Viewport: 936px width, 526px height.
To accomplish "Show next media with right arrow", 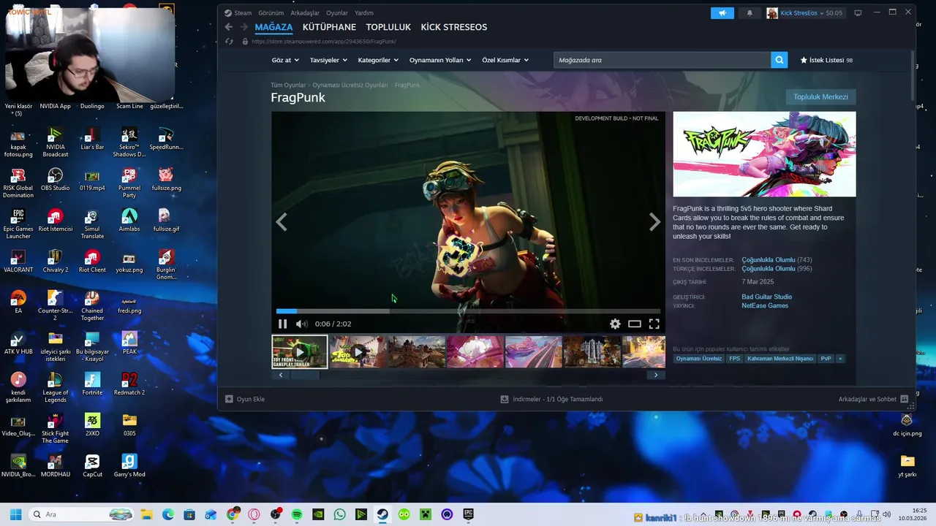I will 654,223.
